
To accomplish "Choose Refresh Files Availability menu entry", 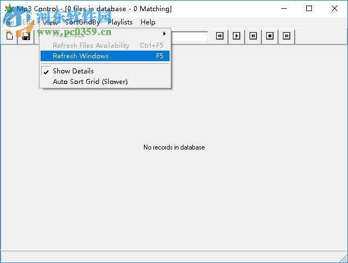I will tap(105, 45).
